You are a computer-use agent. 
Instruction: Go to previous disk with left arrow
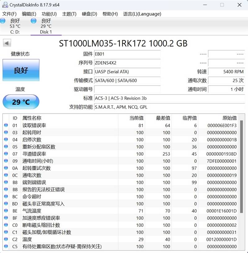[x=7, y=43]
